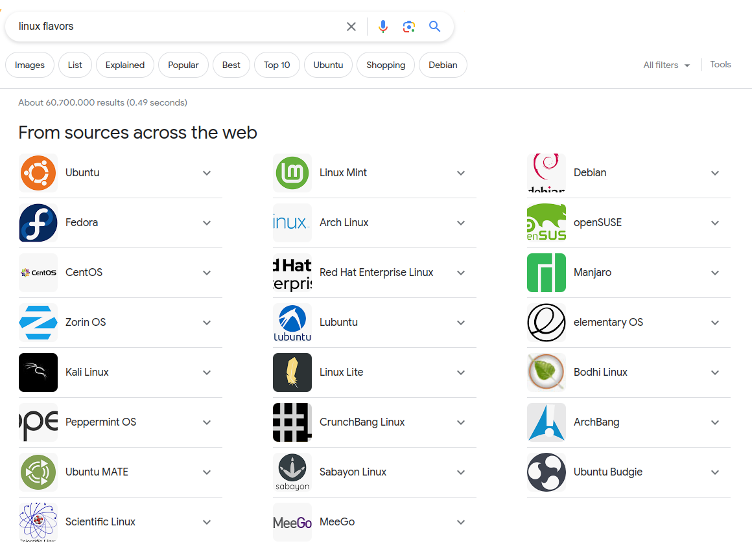This screenshot has height=550, width=752.
Task: Open the All filters dropdown
Action: 666,65
